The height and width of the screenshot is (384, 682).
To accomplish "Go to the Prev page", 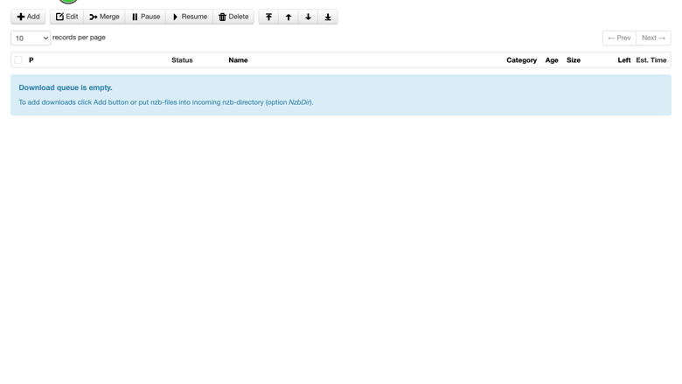I will pos(619,38).
